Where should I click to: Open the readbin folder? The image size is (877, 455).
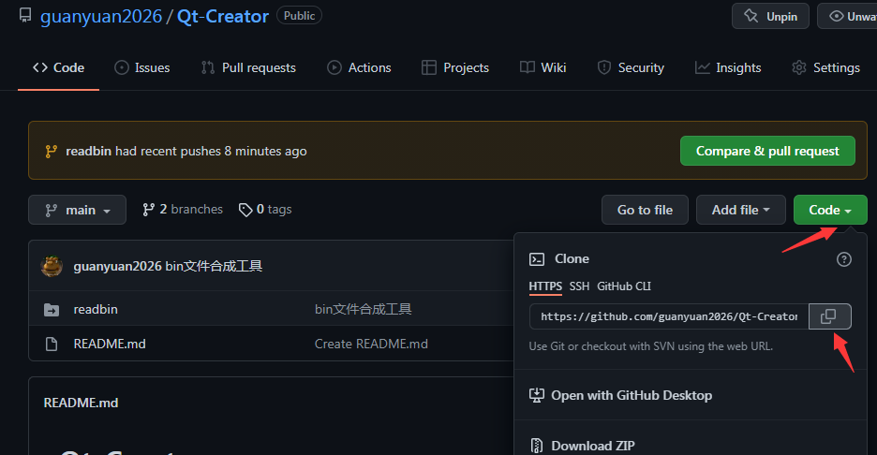click(96, 309)
